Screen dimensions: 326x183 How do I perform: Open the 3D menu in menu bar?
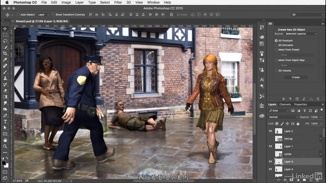[129, 2]
